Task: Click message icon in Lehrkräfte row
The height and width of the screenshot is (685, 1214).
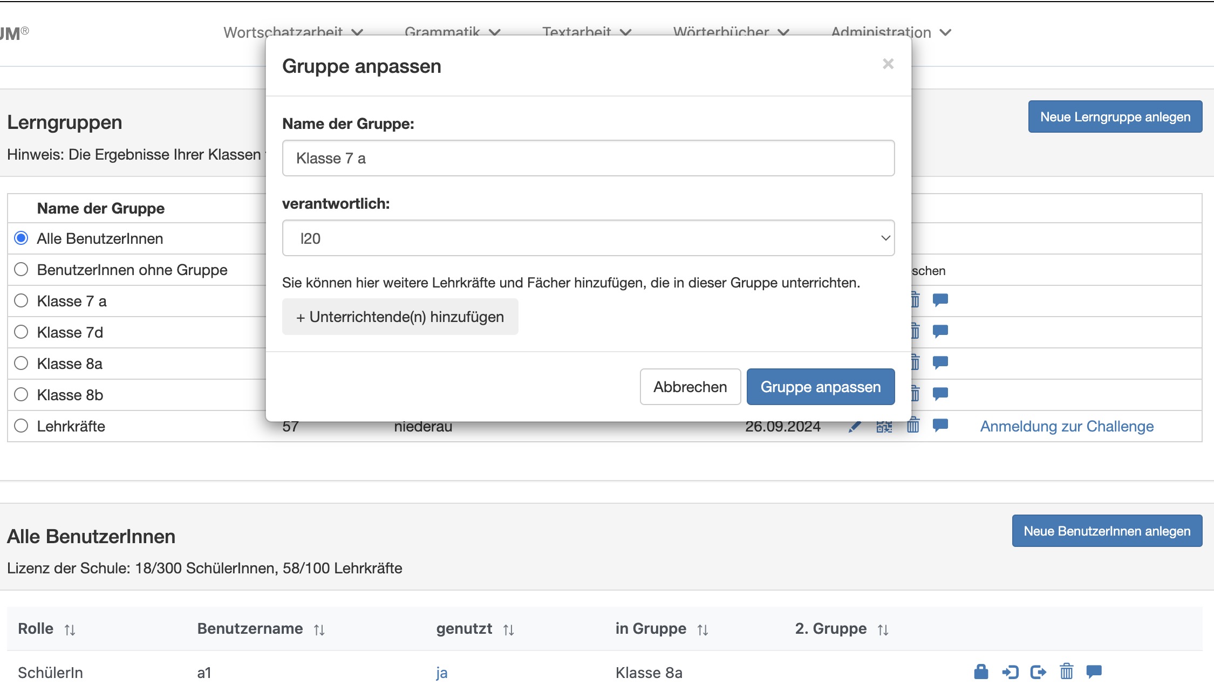Action: 940,426
